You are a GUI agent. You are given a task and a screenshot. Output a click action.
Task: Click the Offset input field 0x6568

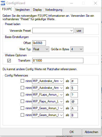tap(39, 43)
